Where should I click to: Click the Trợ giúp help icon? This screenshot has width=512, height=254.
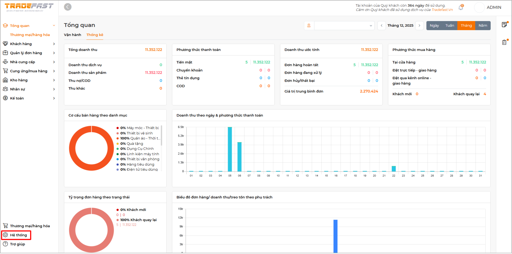(x=5, y=244)
